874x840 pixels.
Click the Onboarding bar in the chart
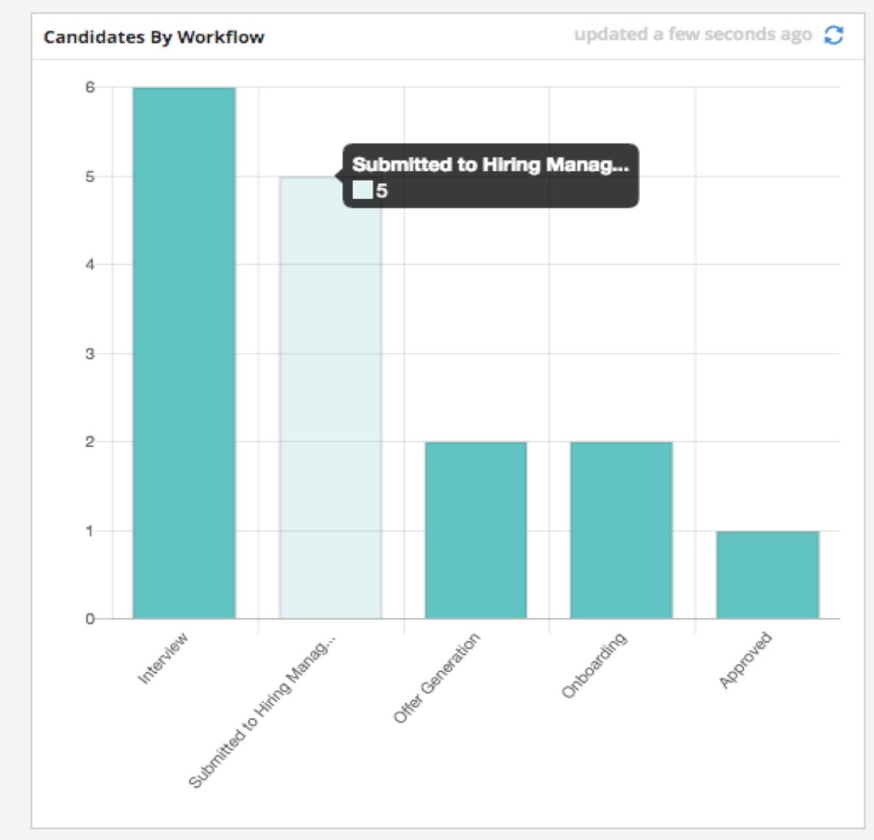(x=621, y=530)
